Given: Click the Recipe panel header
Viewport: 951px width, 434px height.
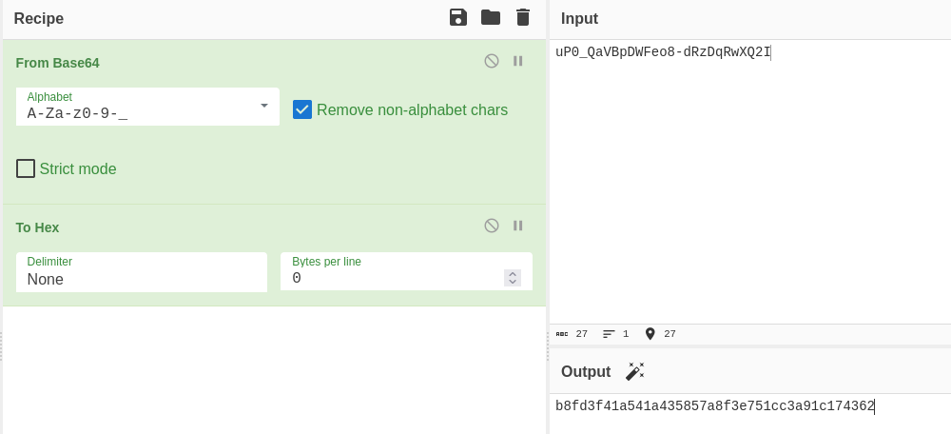Looking at the screenshot, I should (x=39, y=18).
